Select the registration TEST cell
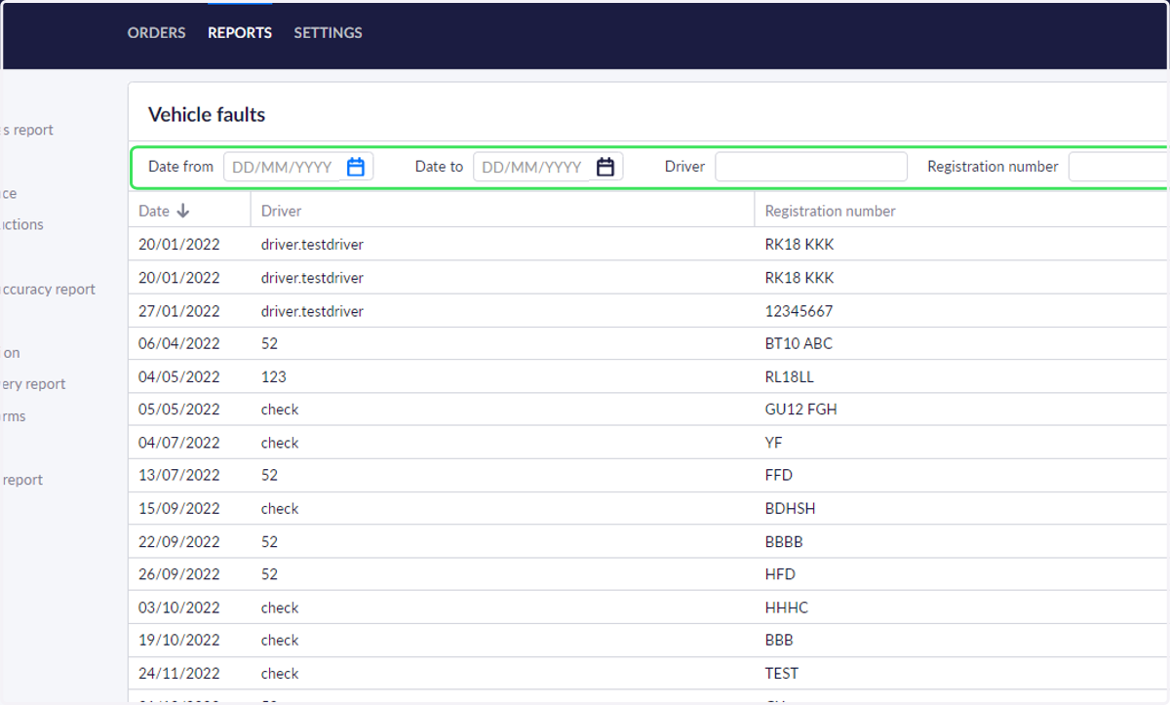The image size is (1170, 705). (782, 673)
